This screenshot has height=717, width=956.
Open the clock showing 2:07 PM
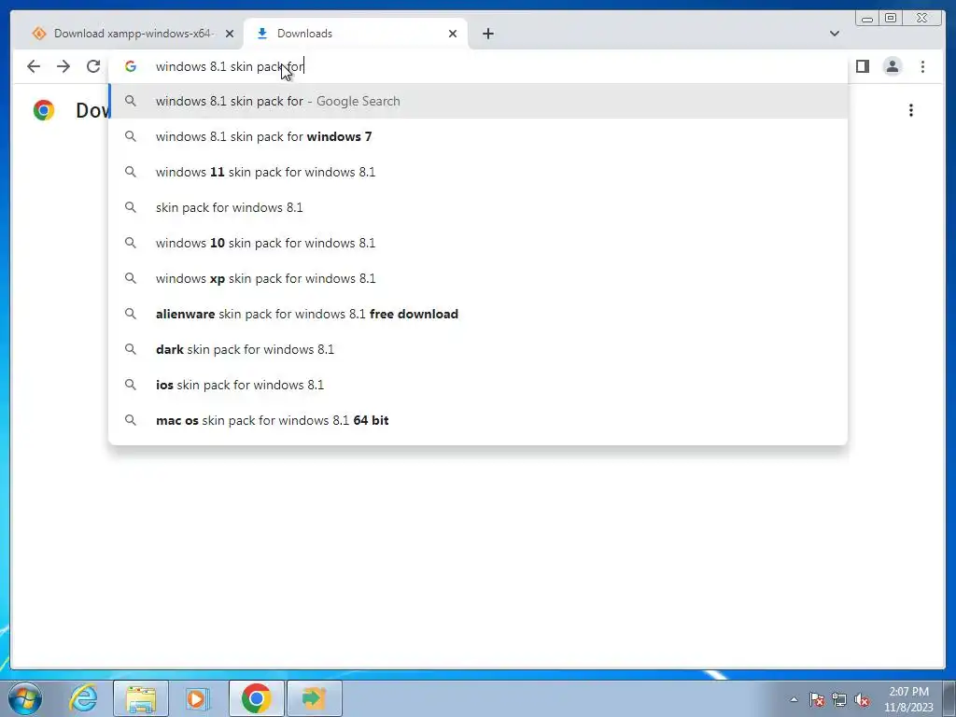(908, 699)
